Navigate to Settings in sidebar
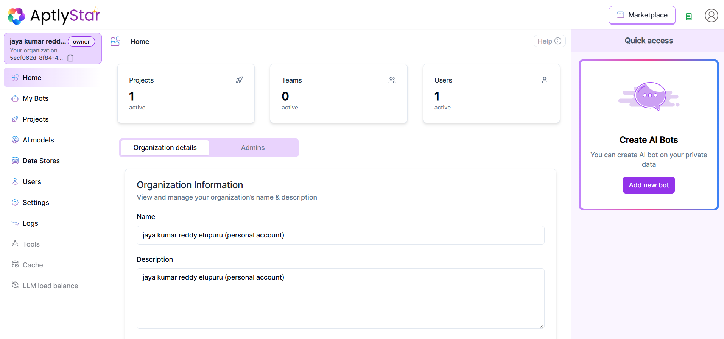Image resolution: width=724 pixels, height=339 pixels. coord(36,203)
